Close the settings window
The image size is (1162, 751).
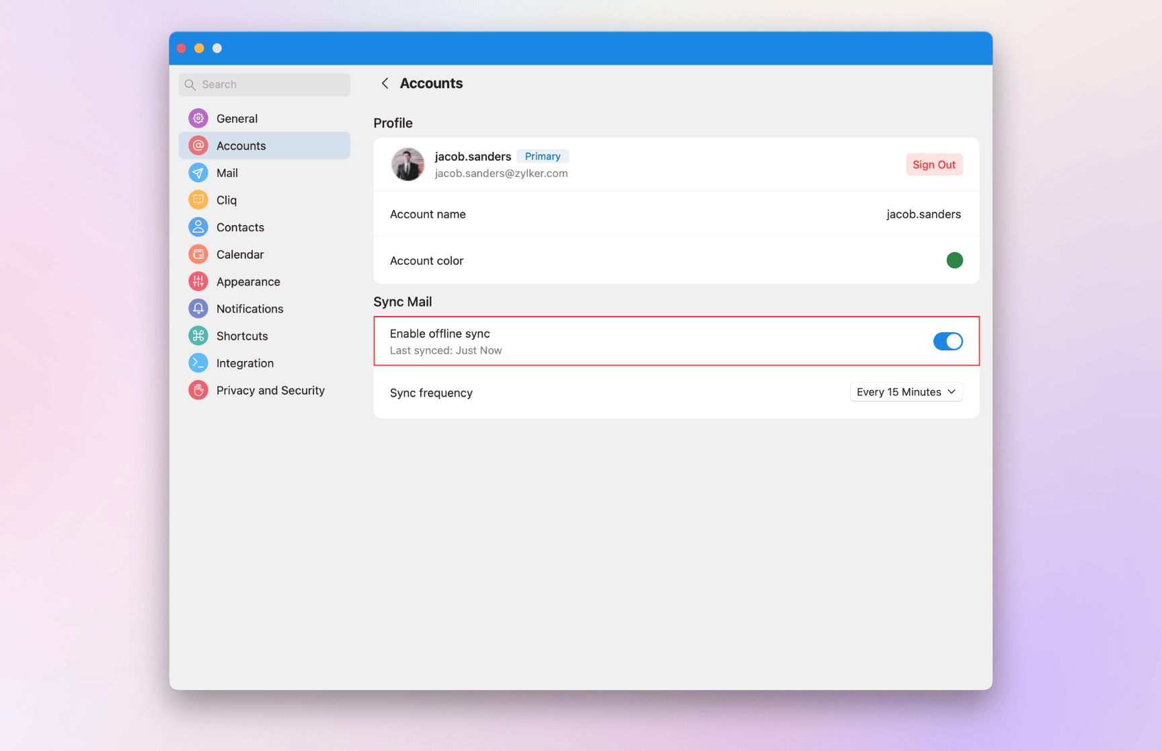coord(182,48)
